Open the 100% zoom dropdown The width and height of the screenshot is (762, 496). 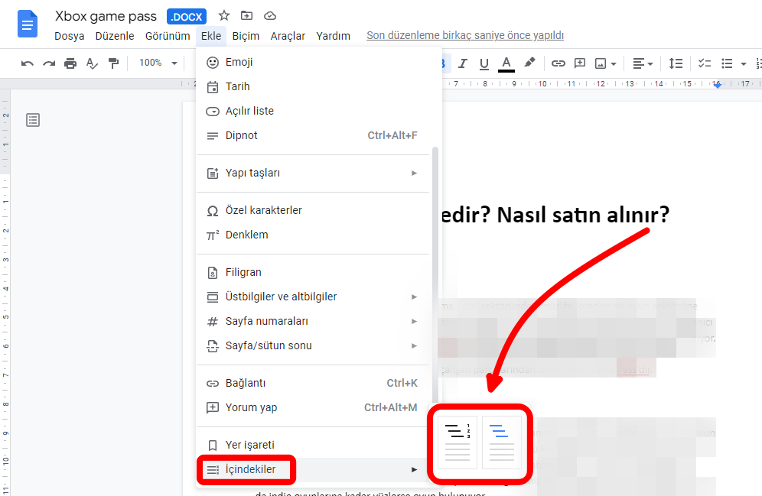coord(158,63)
